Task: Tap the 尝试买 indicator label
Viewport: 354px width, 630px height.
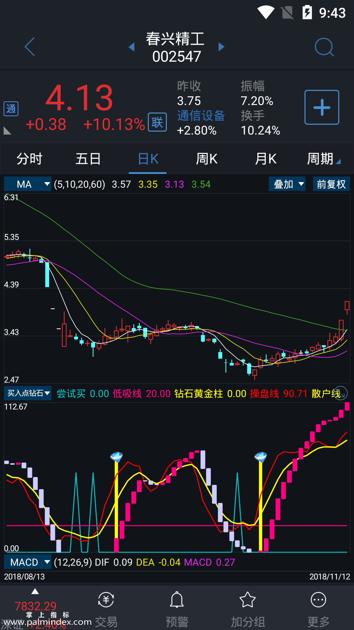Action: [71, 393]
